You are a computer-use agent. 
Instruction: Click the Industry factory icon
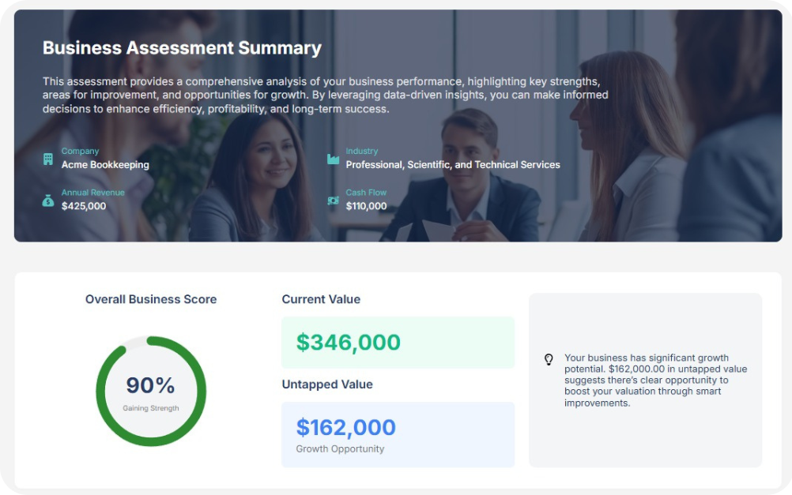pyautogui.click(x=333, y=159)
